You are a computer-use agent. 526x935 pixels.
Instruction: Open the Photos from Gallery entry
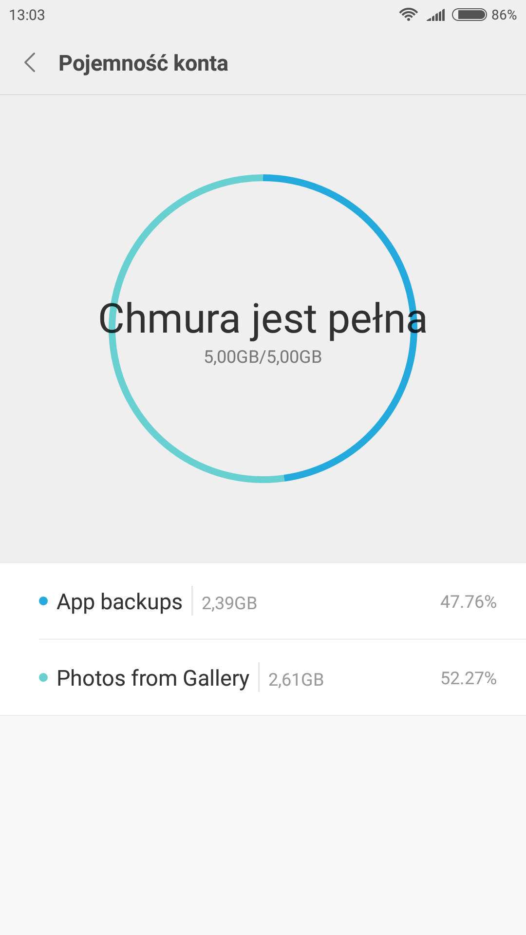[x=153, y=678]
